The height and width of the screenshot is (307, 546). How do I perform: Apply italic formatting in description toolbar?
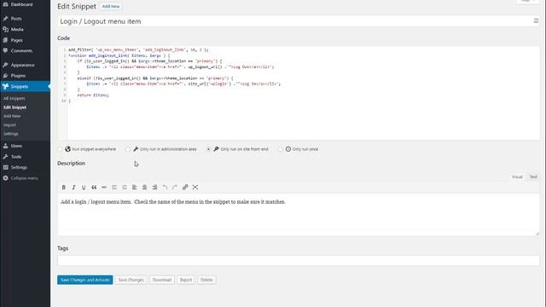tap(73, 188)
